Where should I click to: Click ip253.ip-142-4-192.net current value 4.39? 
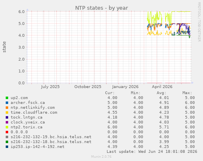[112, 147]
